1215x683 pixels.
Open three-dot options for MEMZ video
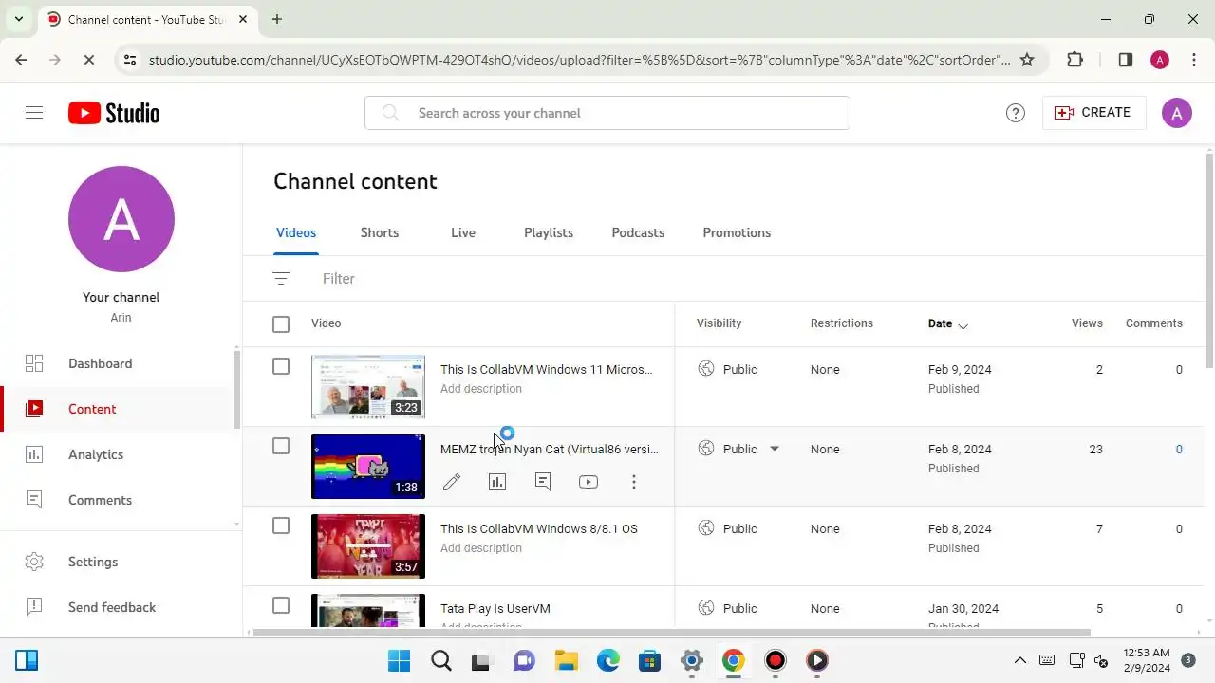coord(634,482)
